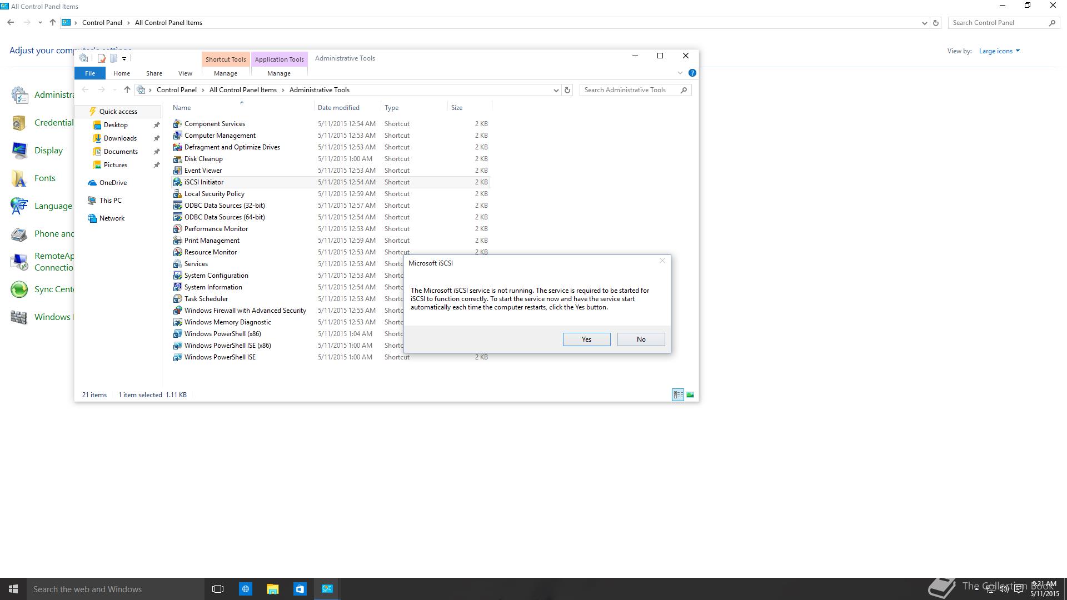Click Windows Firewall with Advanced Security icon
Viewport: 1067px width, 600px height.
[x=177, y=311]
